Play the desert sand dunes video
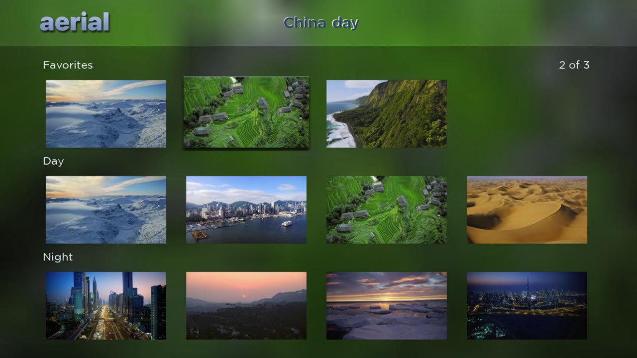Viewport: 637px width, 358px height. click(527, 209)
